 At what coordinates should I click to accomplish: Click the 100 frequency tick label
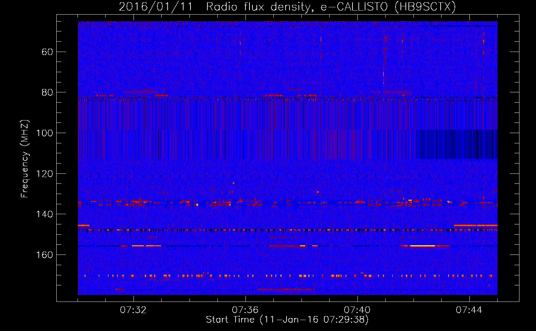(x=44, y=133)
